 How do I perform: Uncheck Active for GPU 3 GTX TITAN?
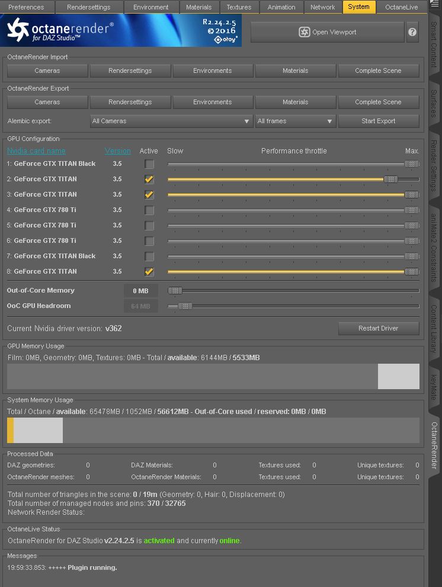coord(149,195)
